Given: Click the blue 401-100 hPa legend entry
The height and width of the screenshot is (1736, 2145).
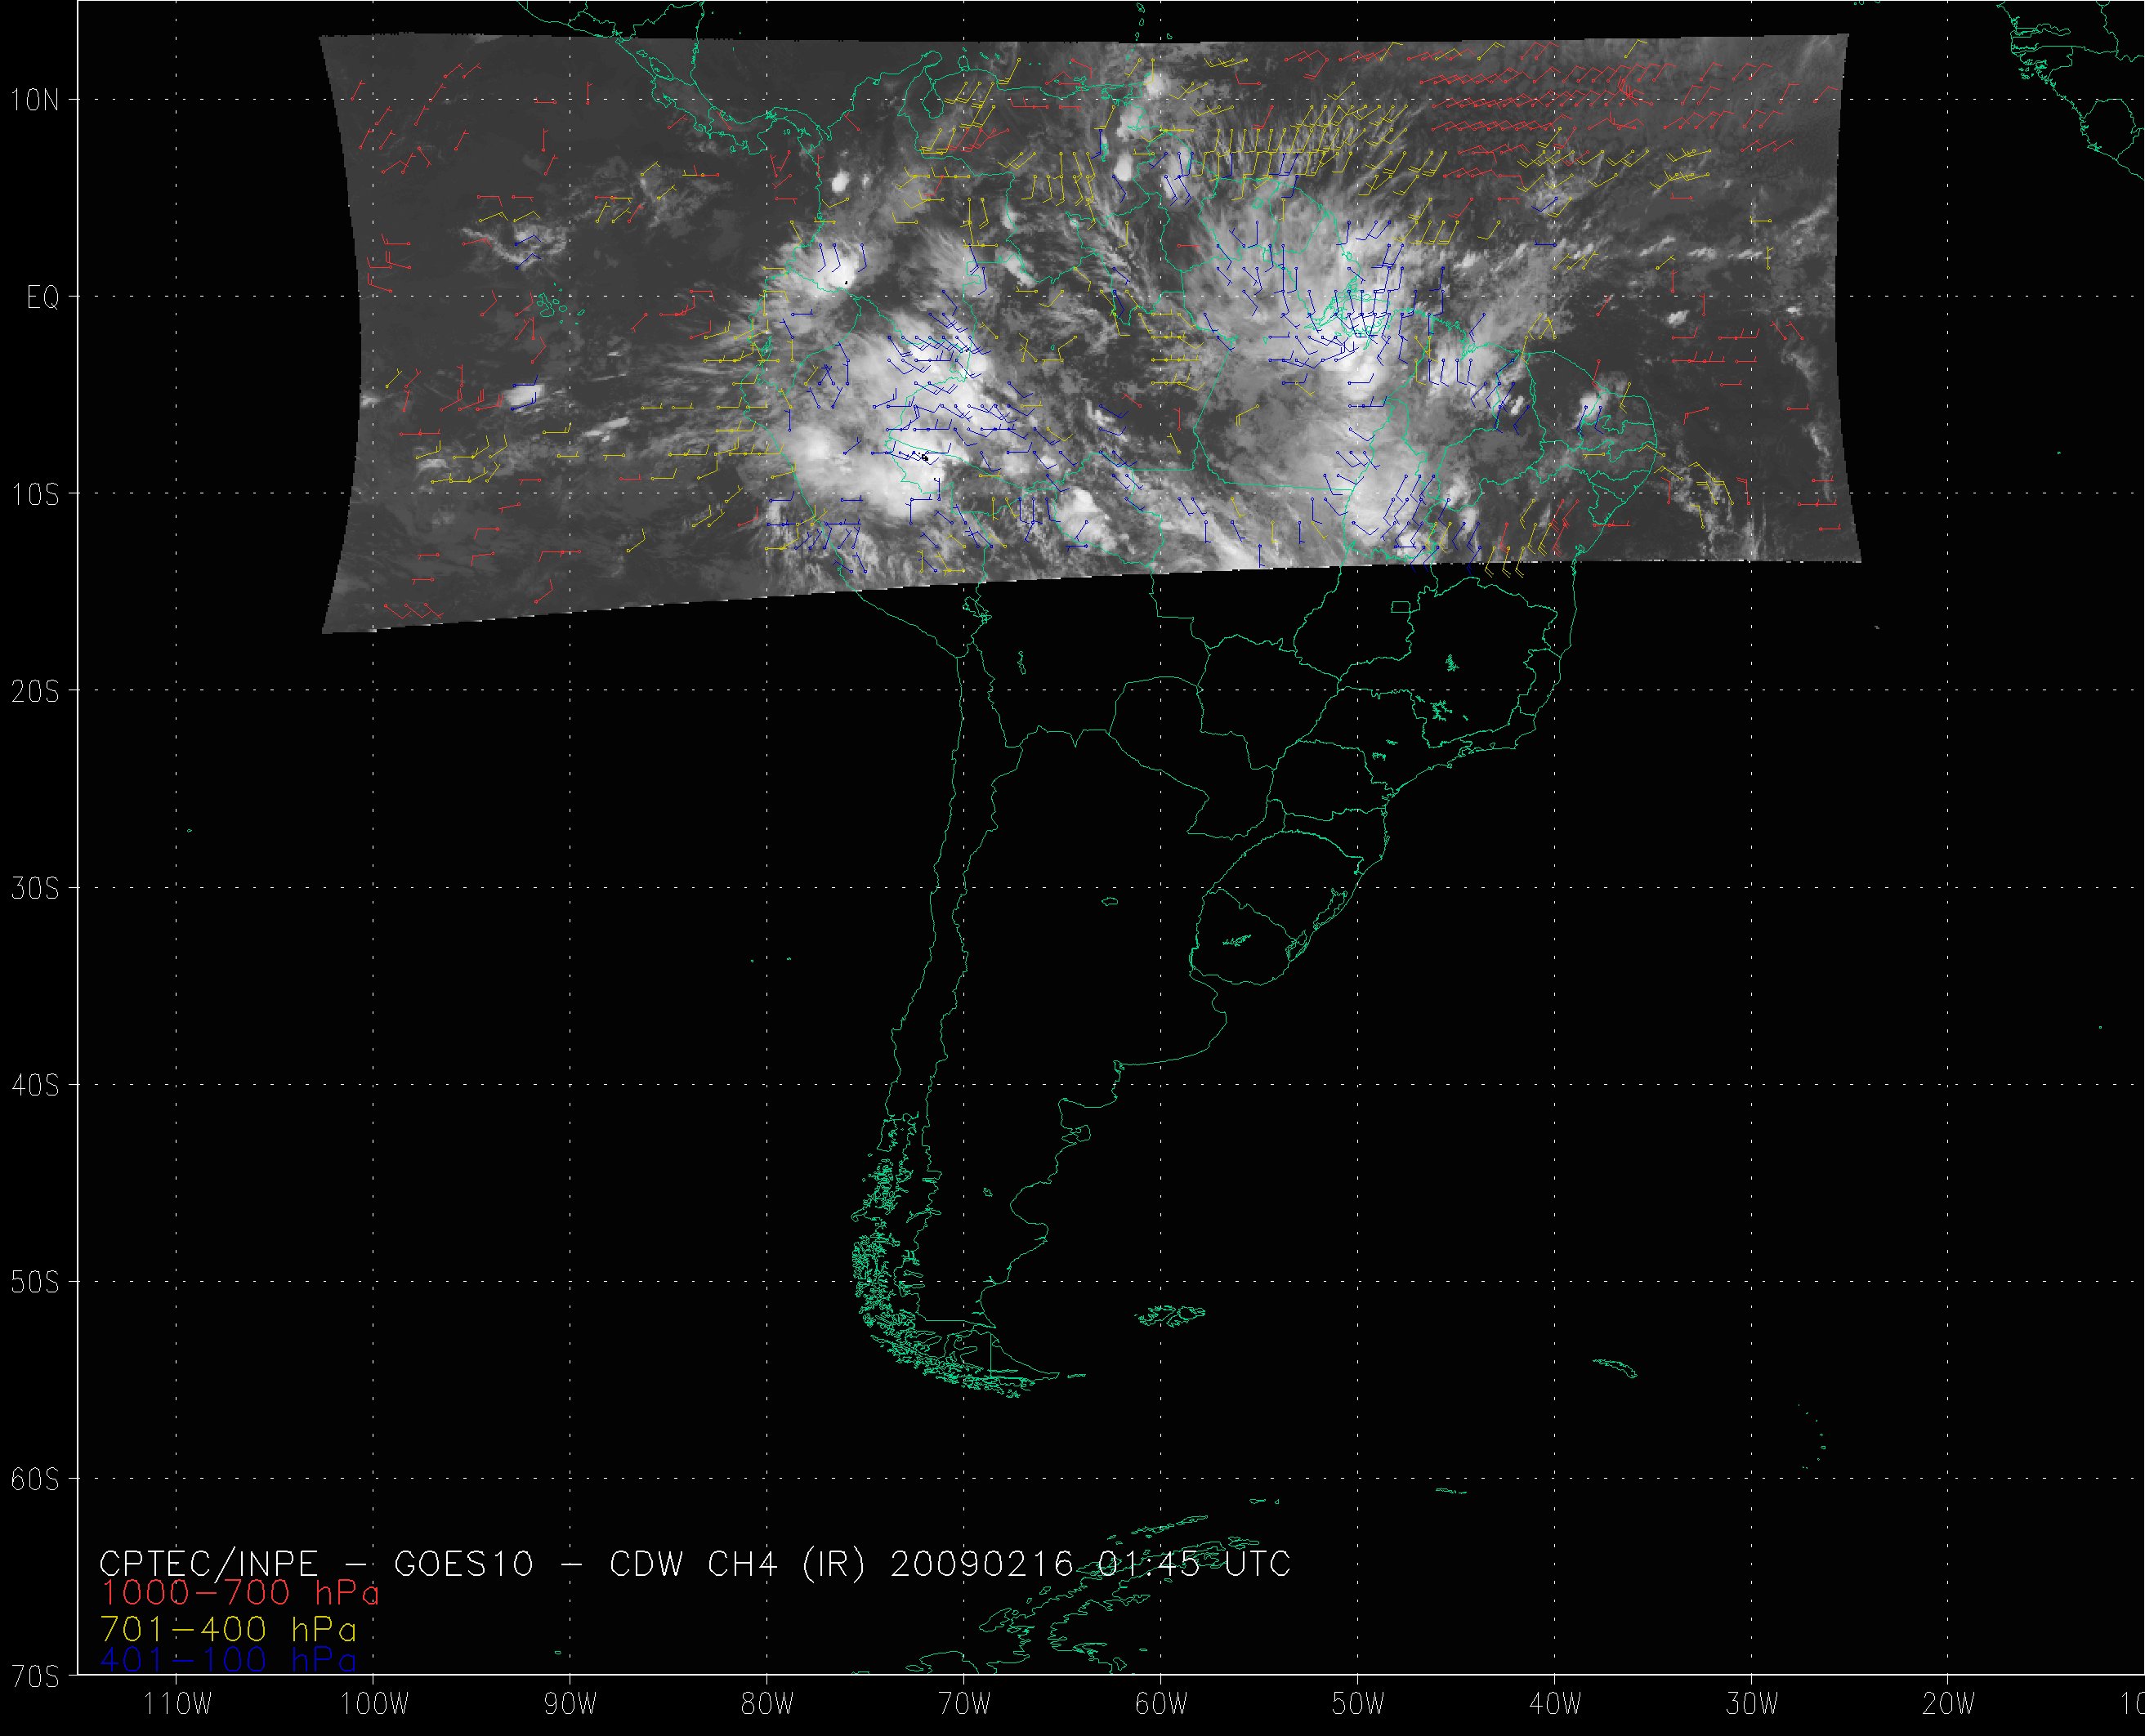Looking at the screenshot, I should click(x=228, y=1661).
